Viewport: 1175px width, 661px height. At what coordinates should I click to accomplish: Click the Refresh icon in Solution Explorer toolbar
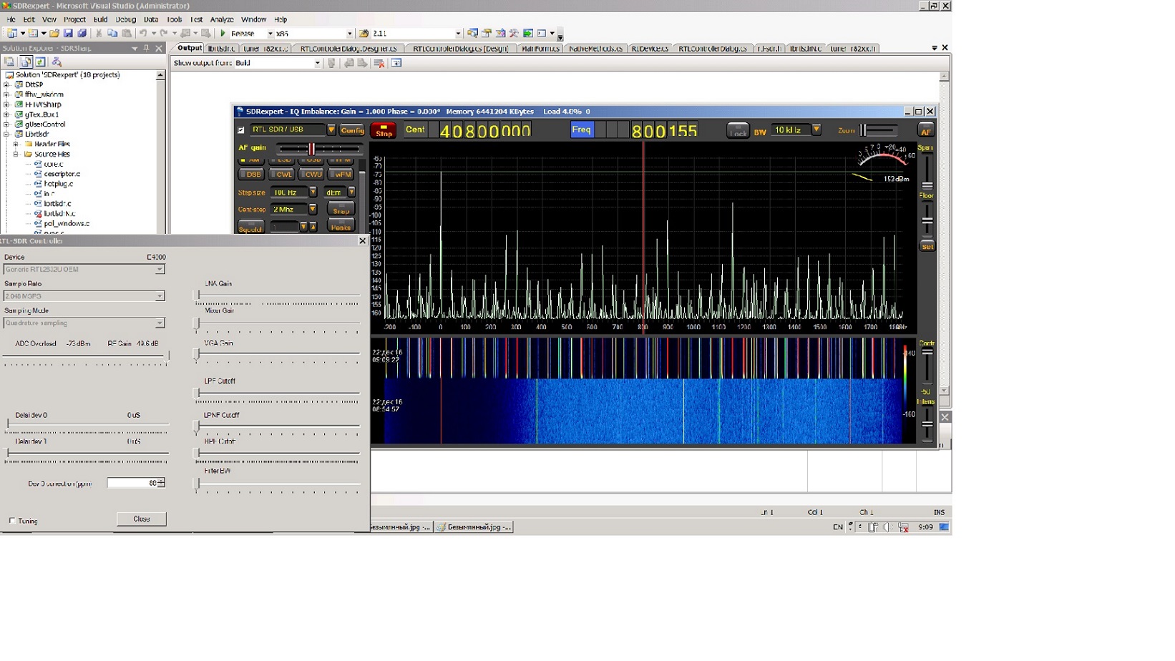pyautogui.click(x=41, y=62)
